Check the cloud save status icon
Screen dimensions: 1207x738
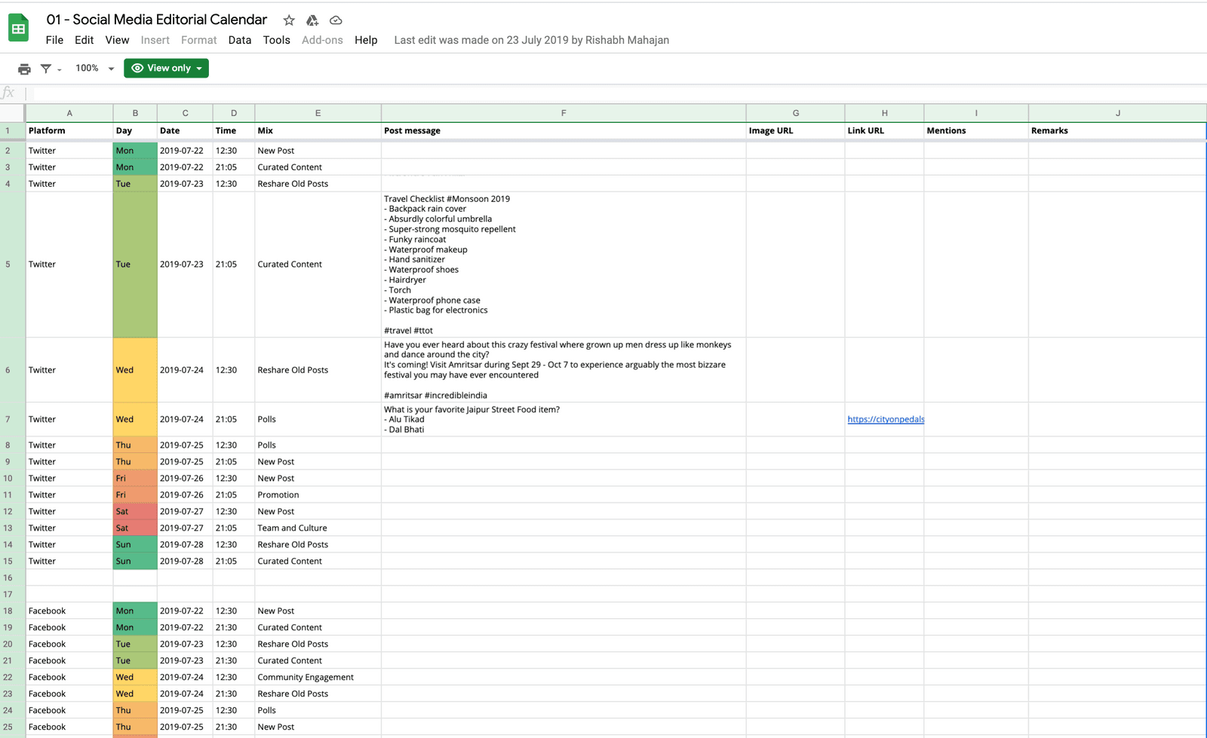[336, 20]
